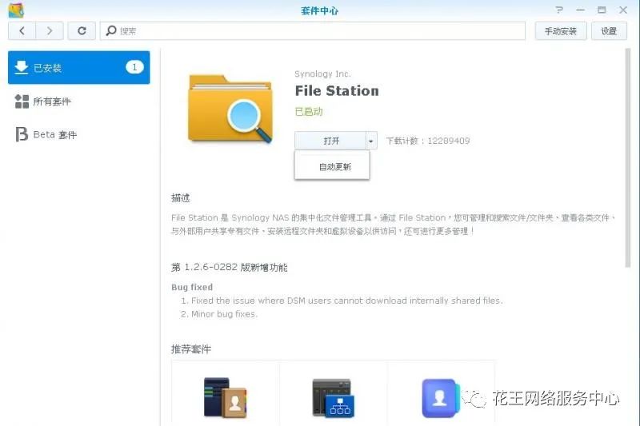Screen dimensions: 640x426
Task: Click the download count 12289409
Action: tap(448, 141)
